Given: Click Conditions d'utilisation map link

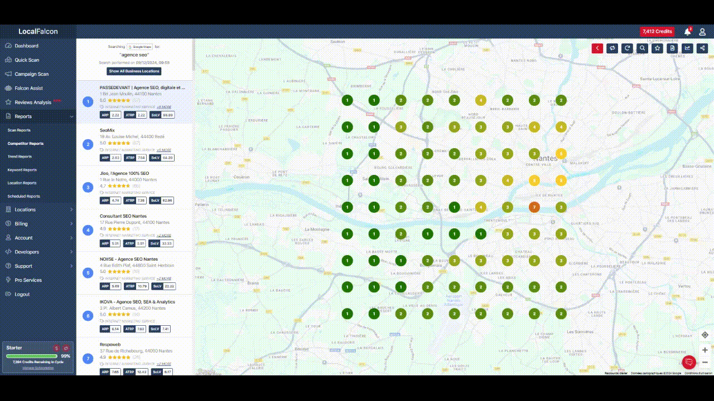Looking at the screenshot, I should pos(698,373).
